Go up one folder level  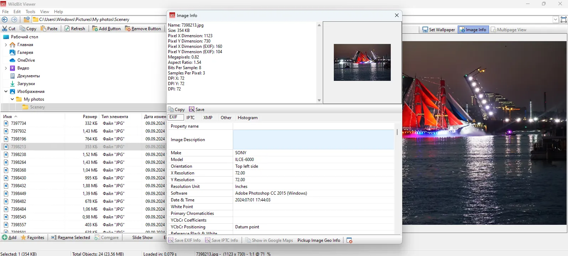point(27,20)
